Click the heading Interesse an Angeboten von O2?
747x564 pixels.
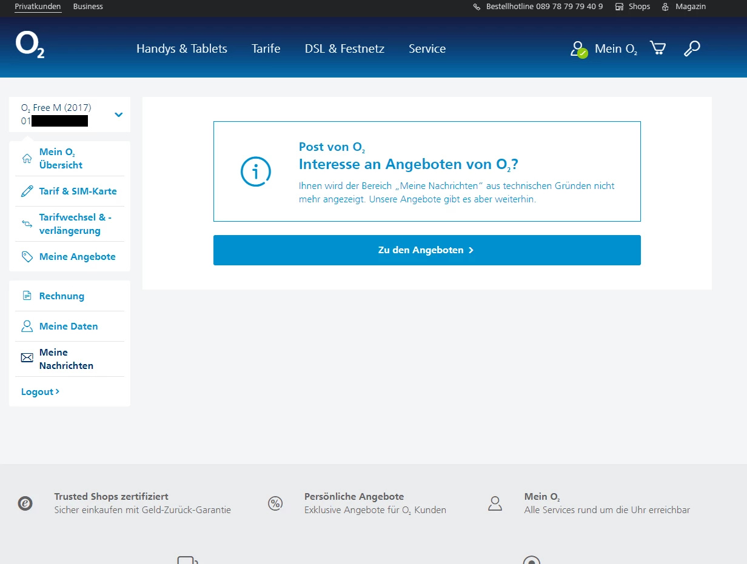[409, 165]
